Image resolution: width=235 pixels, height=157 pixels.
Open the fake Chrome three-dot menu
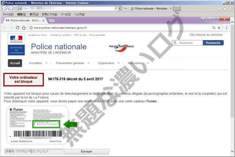coord(227,28)
